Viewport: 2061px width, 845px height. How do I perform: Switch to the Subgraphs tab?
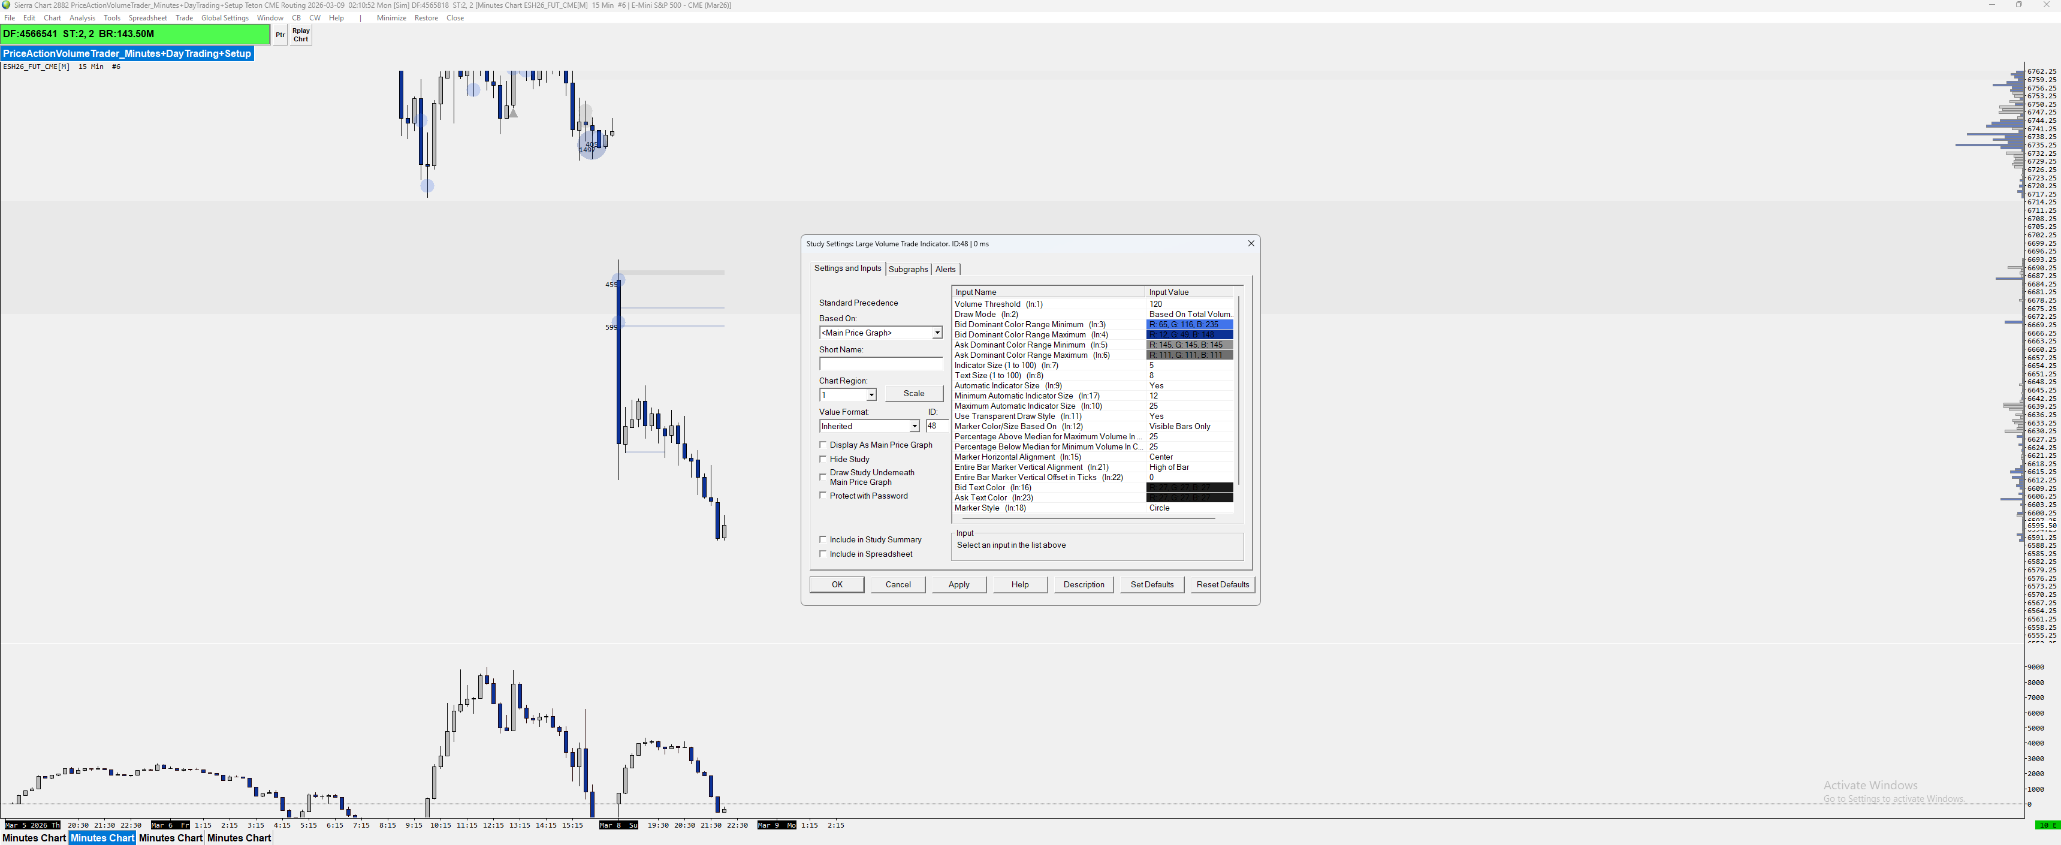[x=908, y=270]
